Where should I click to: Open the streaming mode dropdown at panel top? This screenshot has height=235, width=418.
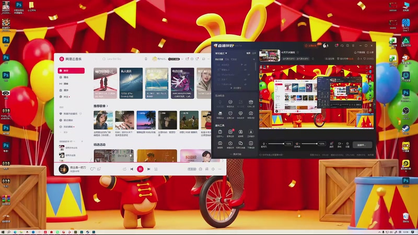point(221,53)
